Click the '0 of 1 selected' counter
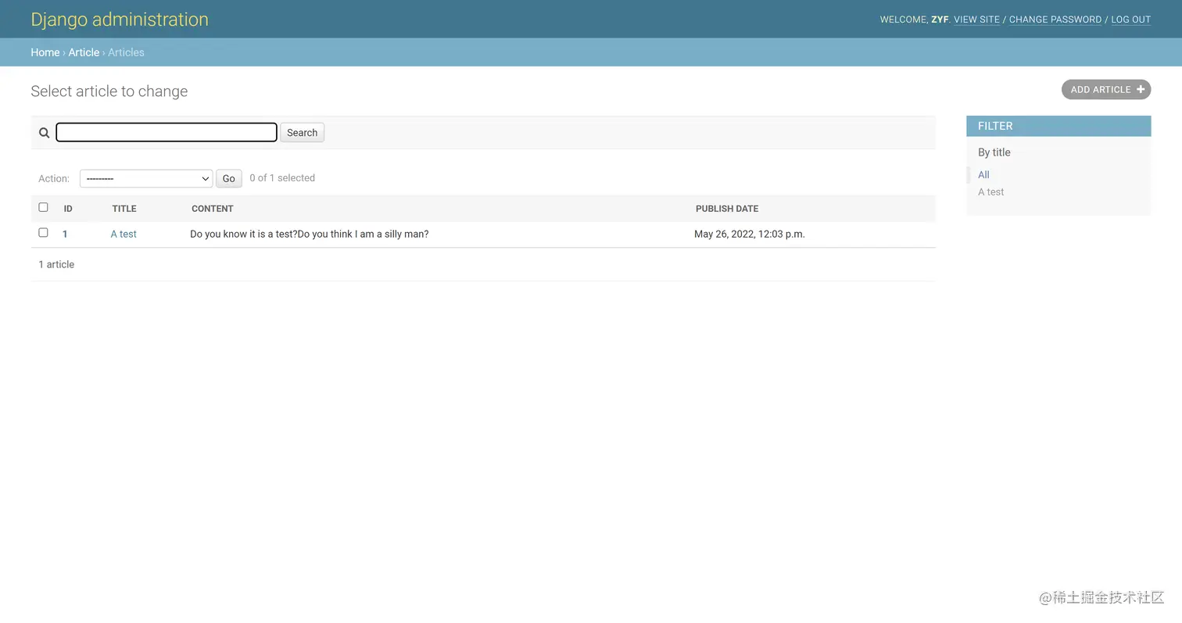This screenshot has height=623, width=1182. tap(282, 178)
